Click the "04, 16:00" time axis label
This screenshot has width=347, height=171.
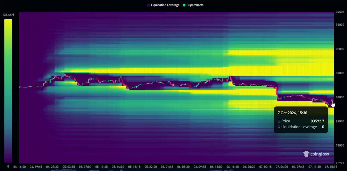pos(19,167)
